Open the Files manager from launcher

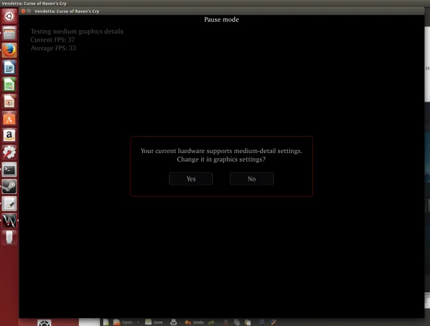click(9, 34)
